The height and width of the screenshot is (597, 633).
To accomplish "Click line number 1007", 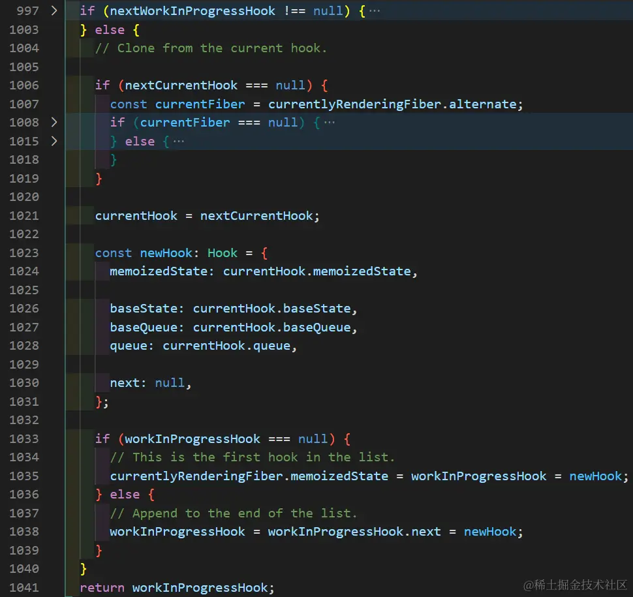I will pyautogui.click(x=24, y=104).
